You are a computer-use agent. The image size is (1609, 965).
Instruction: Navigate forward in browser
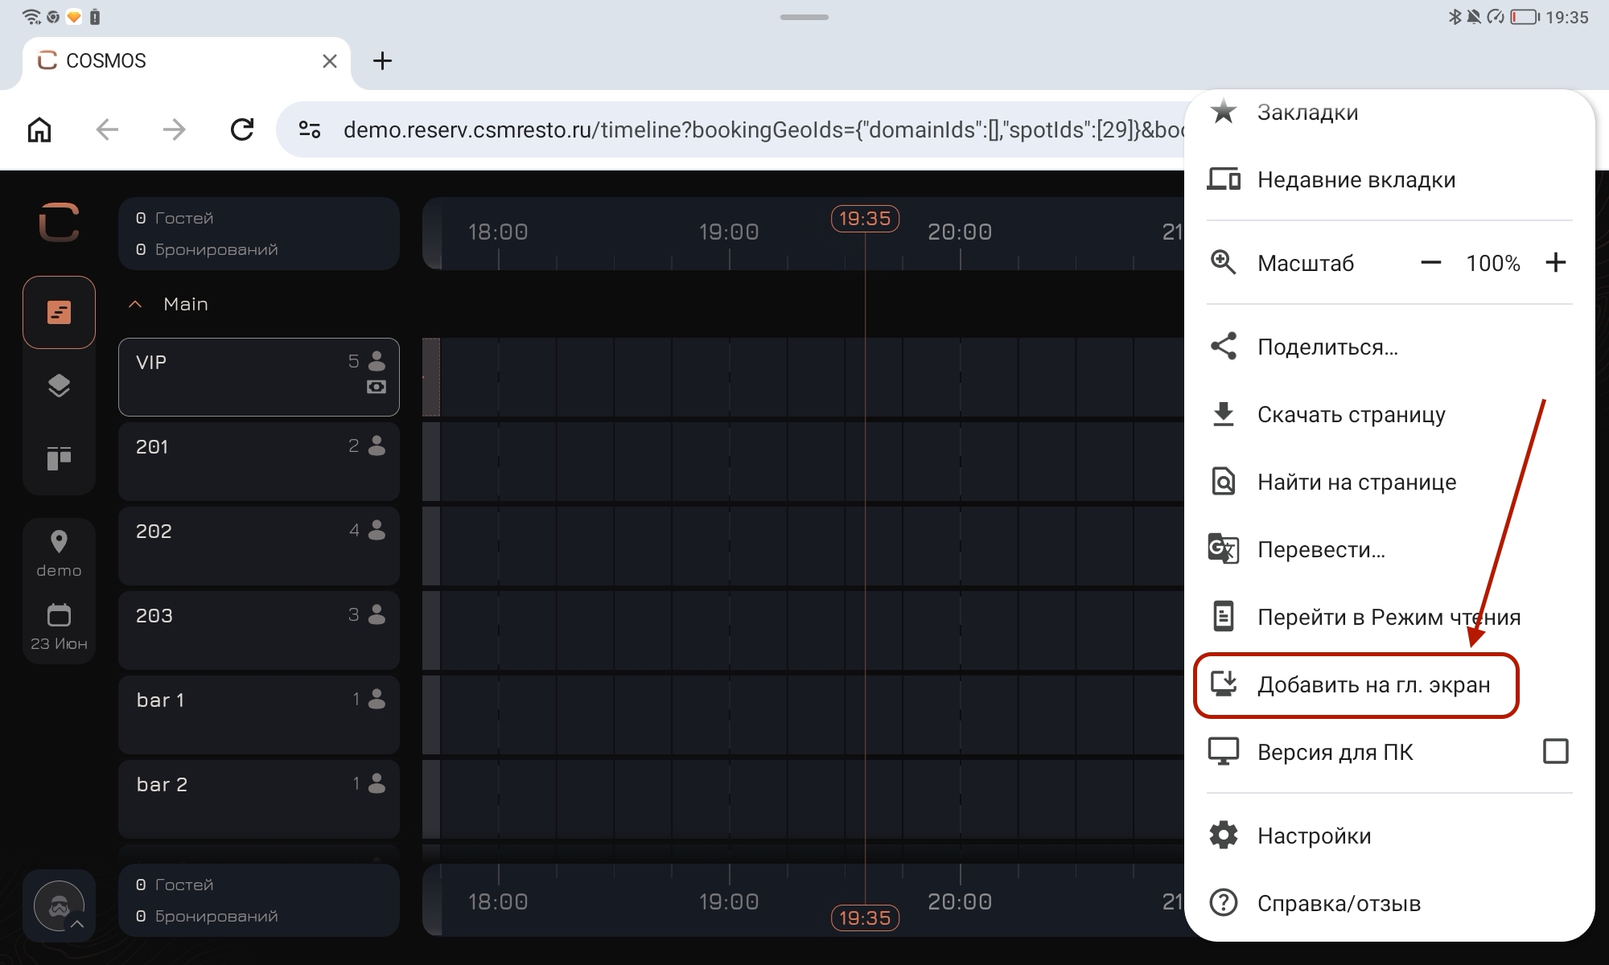(x=174, y=129)
